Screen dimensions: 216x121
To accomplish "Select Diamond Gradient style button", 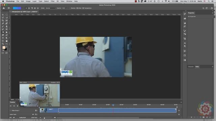I will [x=37, y=8].
